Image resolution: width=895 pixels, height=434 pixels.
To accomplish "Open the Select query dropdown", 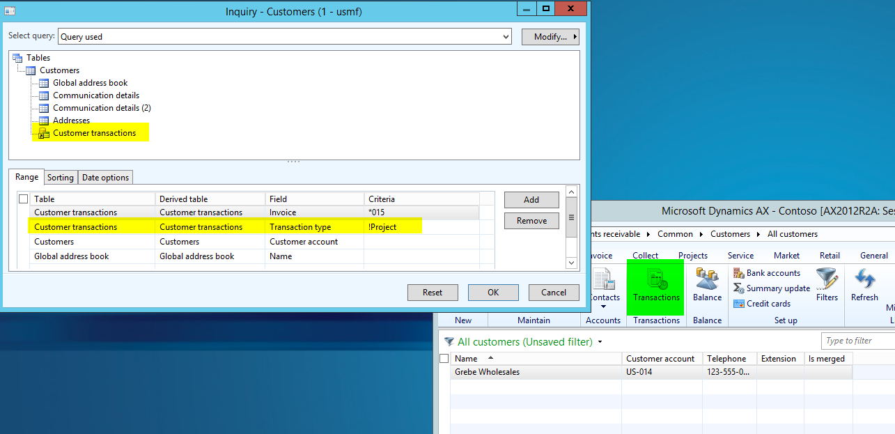I will coord(506,37).
